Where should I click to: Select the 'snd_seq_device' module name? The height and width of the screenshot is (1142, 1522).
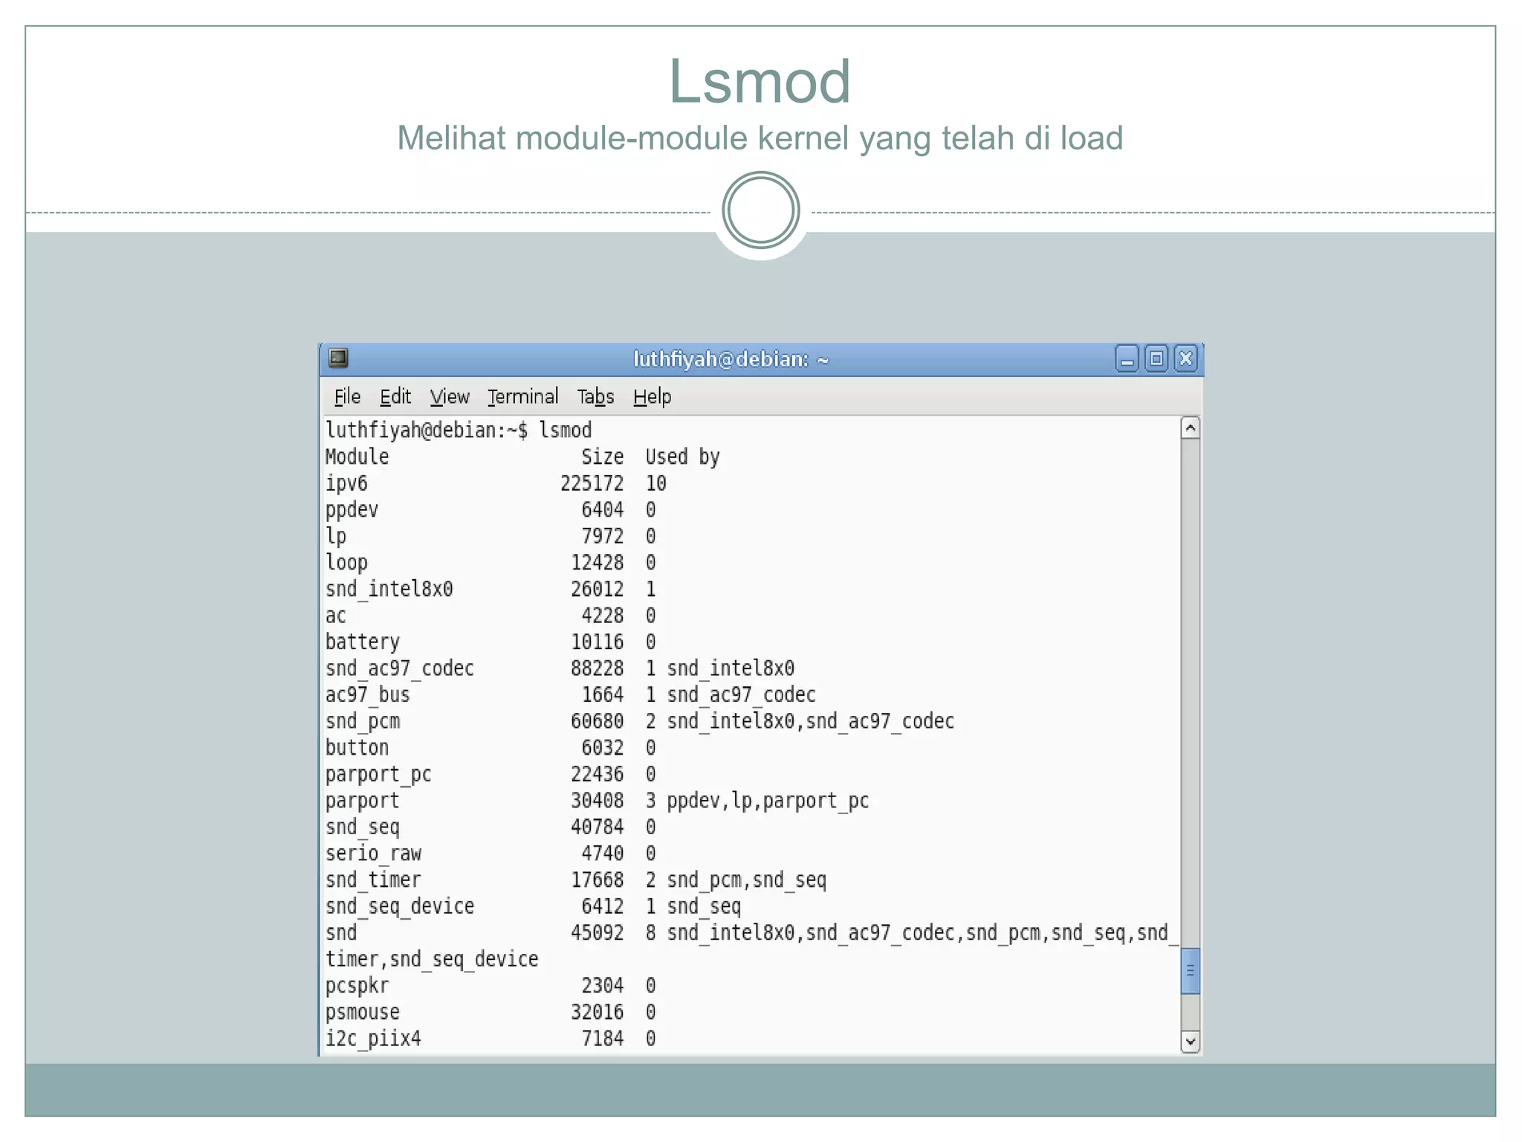click(400, 907)
